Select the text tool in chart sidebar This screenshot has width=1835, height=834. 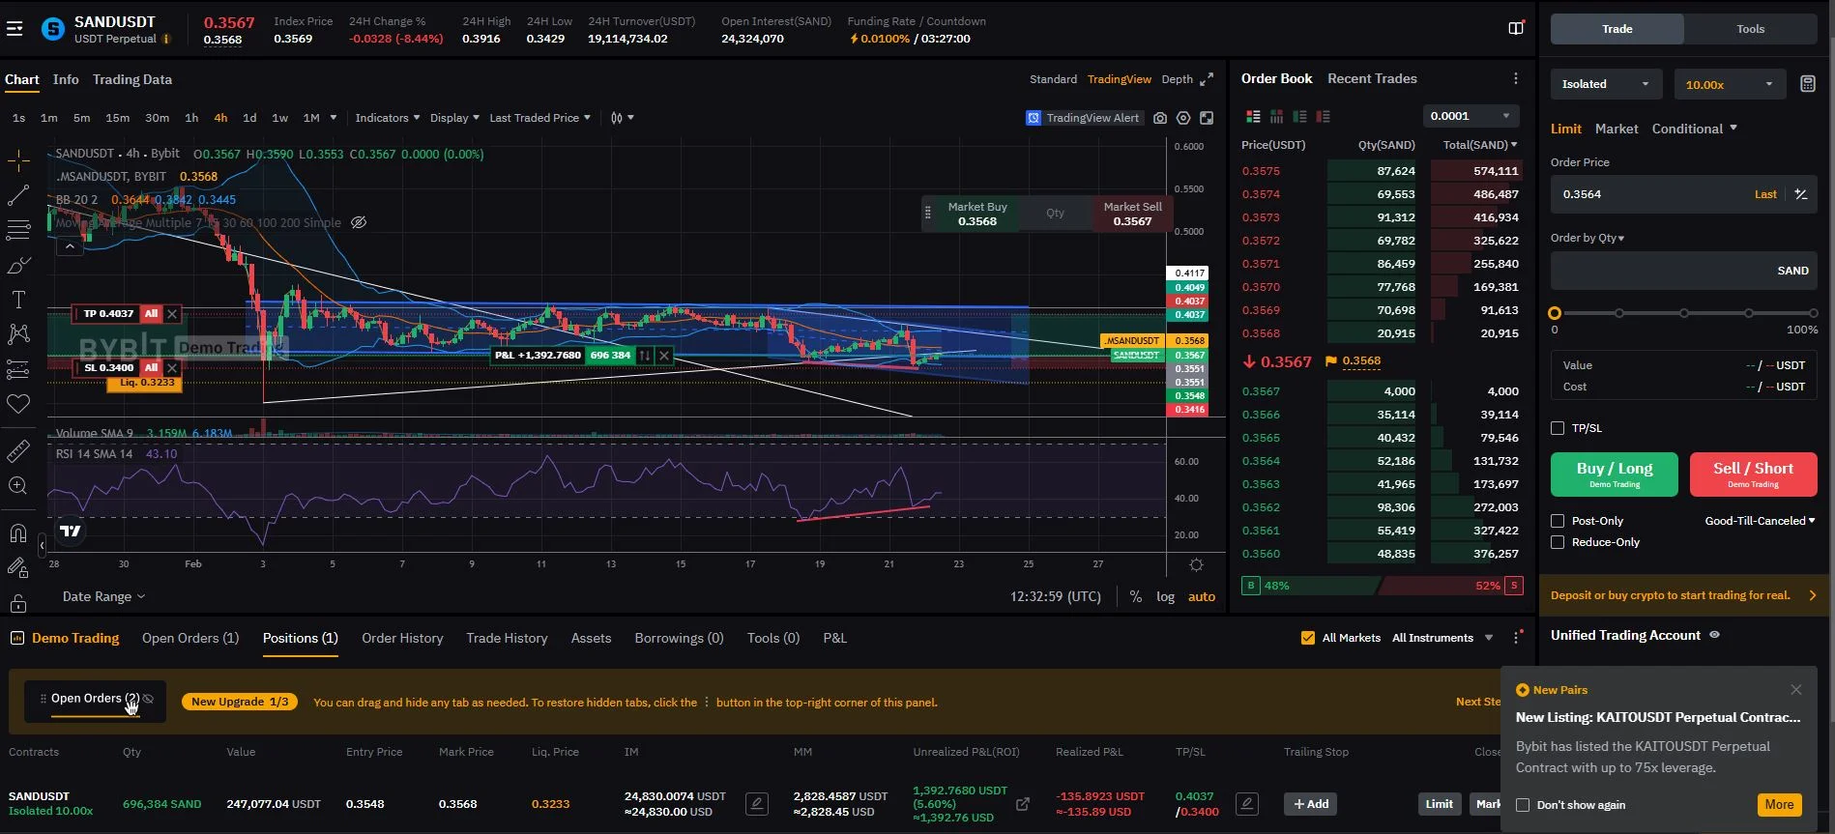[x=18, y=300]
